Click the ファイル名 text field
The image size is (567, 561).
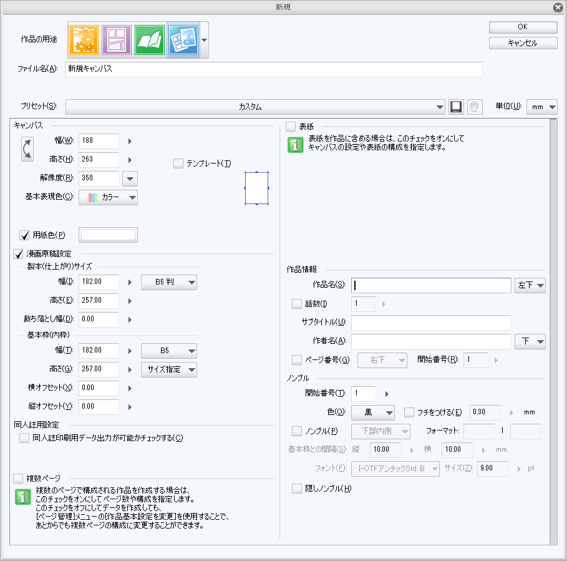coord(274,69)
